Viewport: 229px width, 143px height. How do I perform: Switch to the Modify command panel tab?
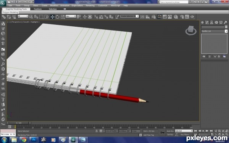[207, 22]
